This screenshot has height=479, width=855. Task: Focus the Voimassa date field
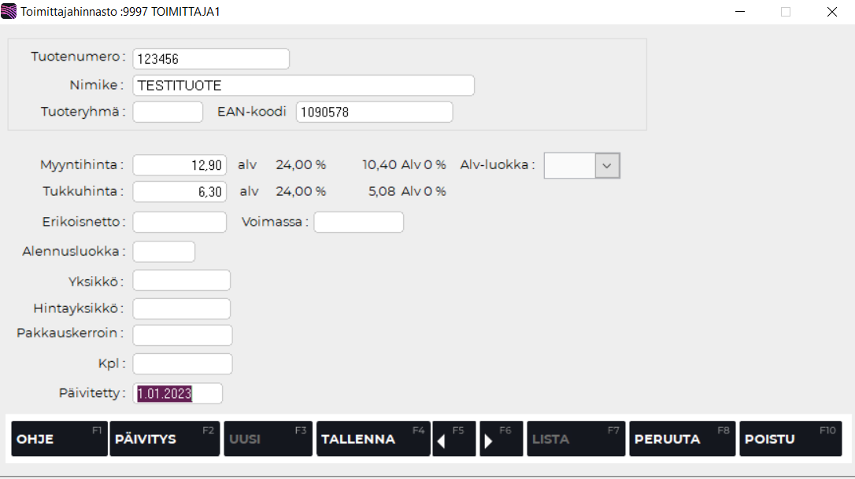click(358, 223)
